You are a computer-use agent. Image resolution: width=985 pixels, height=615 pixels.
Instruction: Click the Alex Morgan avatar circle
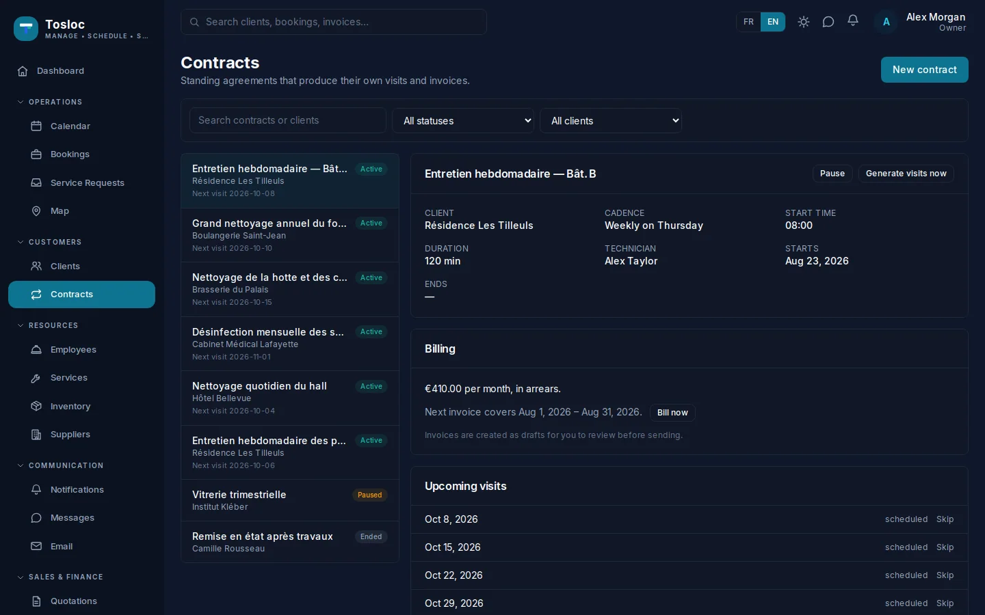pos(886,22)
